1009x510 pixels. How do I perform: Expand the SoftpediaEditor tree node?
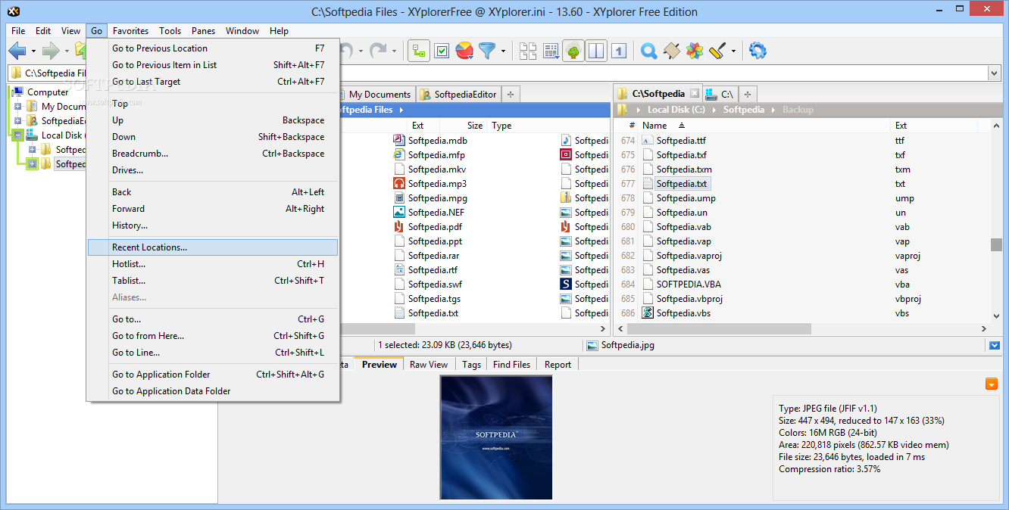coord(18,121)
